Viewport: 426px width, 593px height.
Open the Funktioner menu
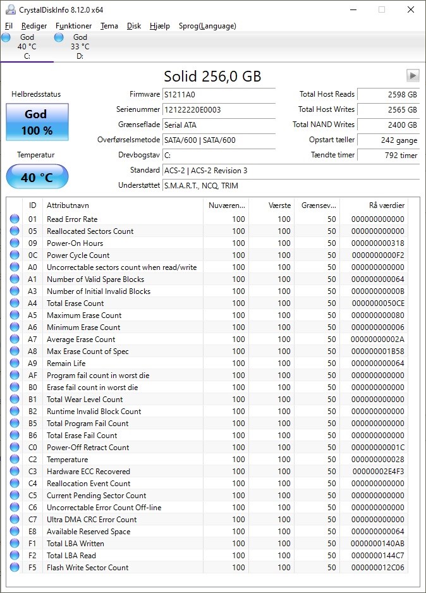73,26
